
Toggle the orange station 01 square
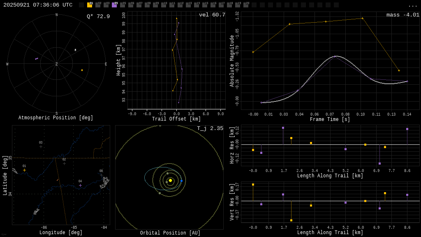tap(90, 5)
